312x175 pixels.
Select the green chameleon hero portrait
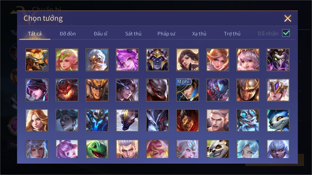click(97, 149)
